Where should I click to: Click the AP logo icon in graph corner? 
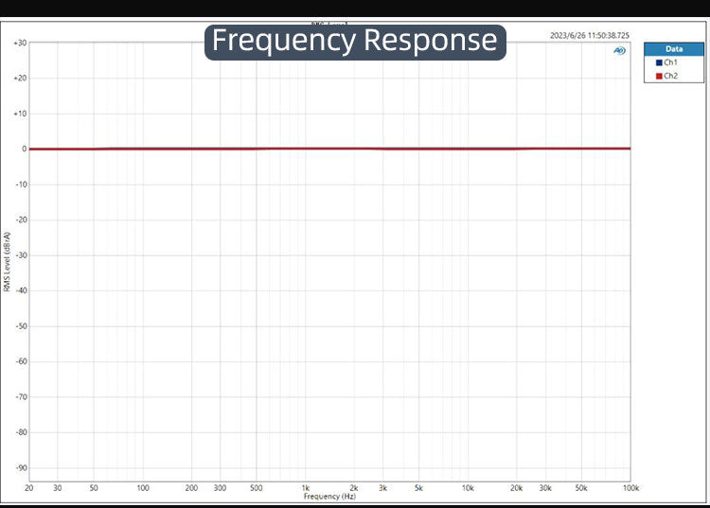click(619, 50)
